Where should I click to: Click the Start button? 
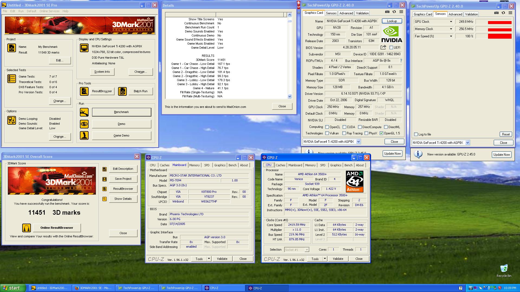click(13, 288)
